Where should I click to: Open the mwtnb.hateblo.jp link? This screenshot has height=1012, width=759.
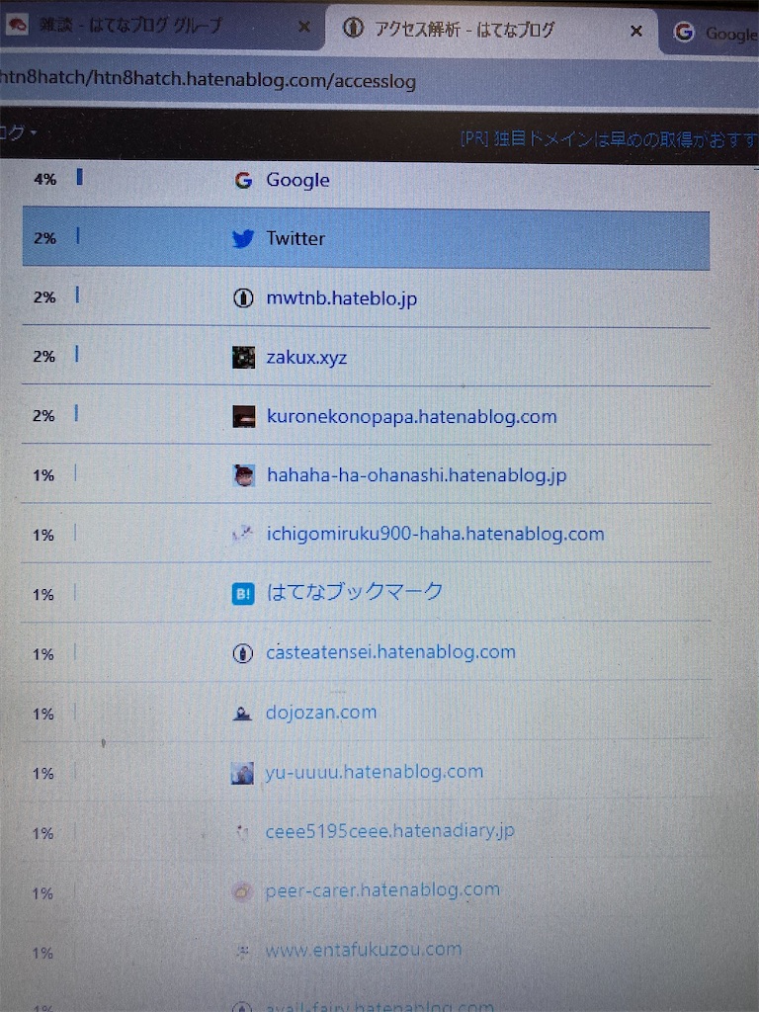(x=341, y=298)
